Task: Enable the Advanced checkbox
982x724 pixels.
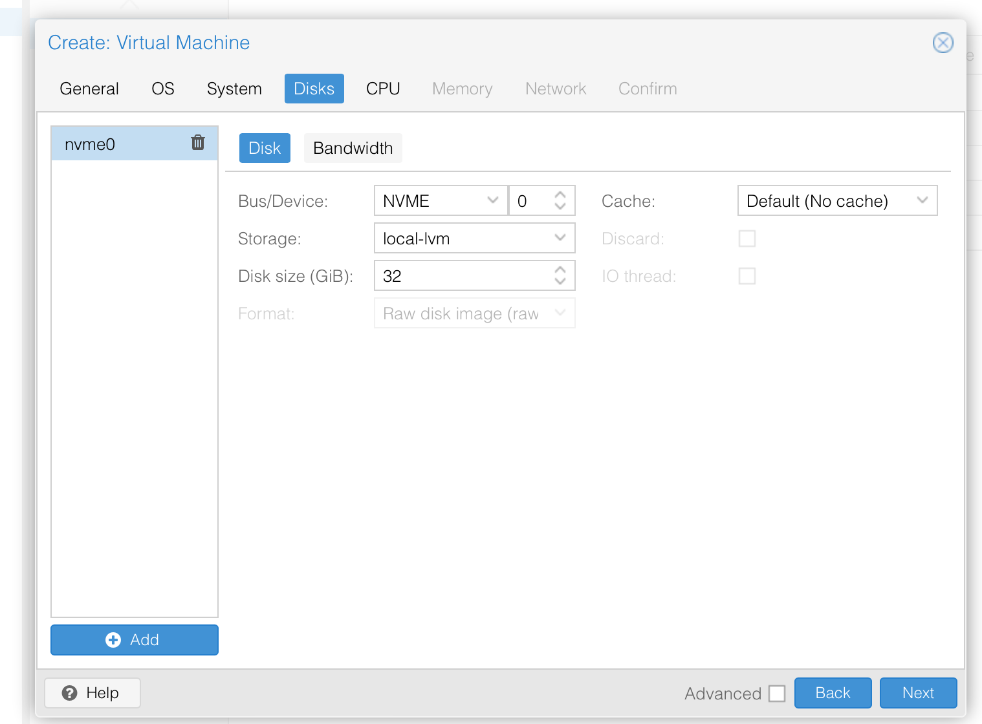Action: tap(777, 694)
